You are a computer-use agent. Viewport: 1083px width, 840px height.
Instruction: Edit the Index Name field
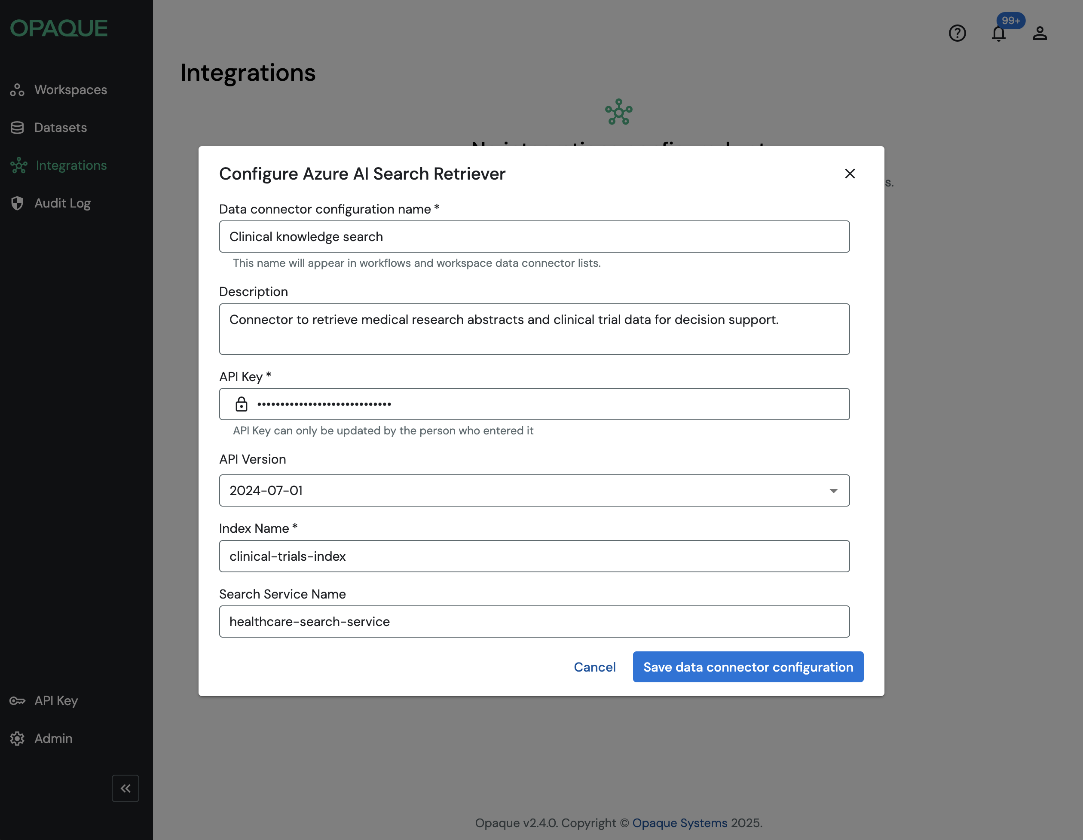click(534, 556)
